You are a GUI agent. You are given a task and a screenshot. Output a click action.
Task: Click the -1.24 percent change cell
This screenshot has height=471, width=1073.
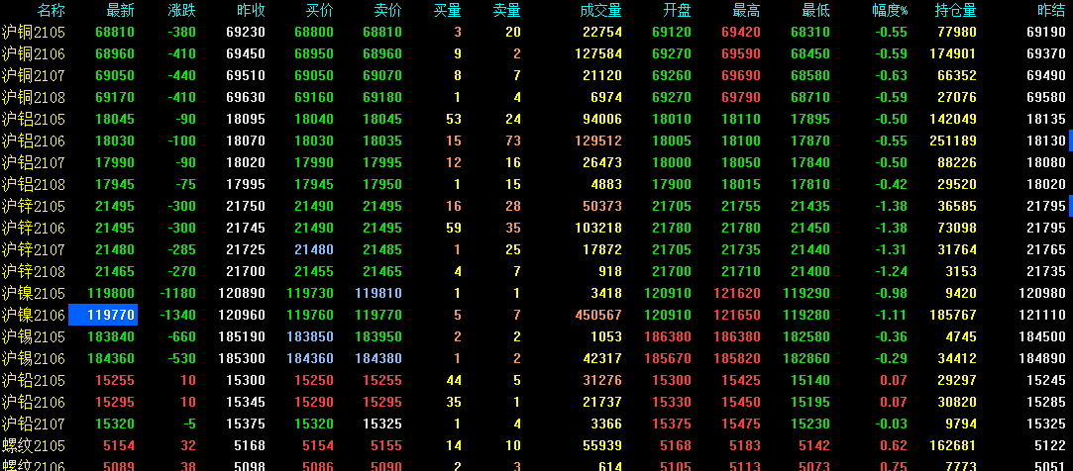pyautogui.click(x=892, y=271)
